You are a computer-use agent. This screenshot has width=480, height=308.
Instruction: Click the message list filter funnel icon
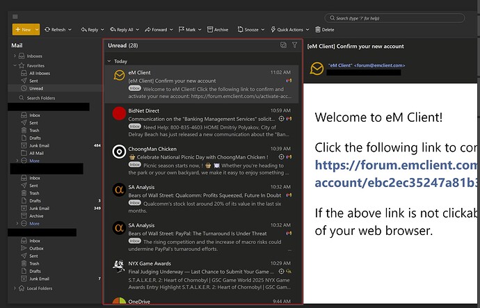tap(294, 45)
